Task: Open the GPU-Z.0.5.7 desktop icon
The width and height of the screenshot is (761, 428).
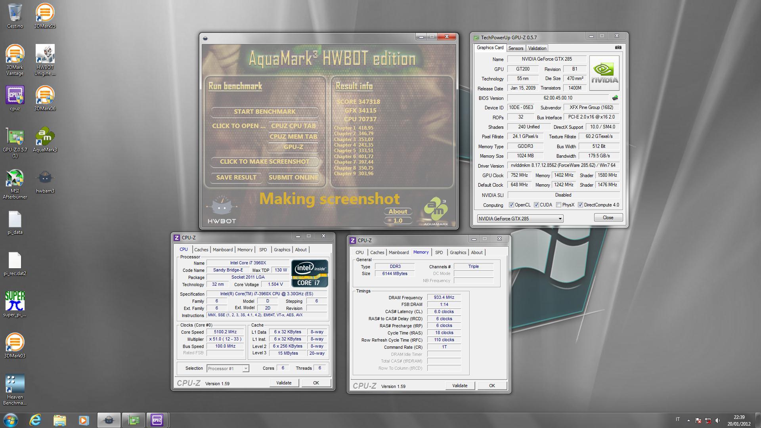Action: click(15, 143)
